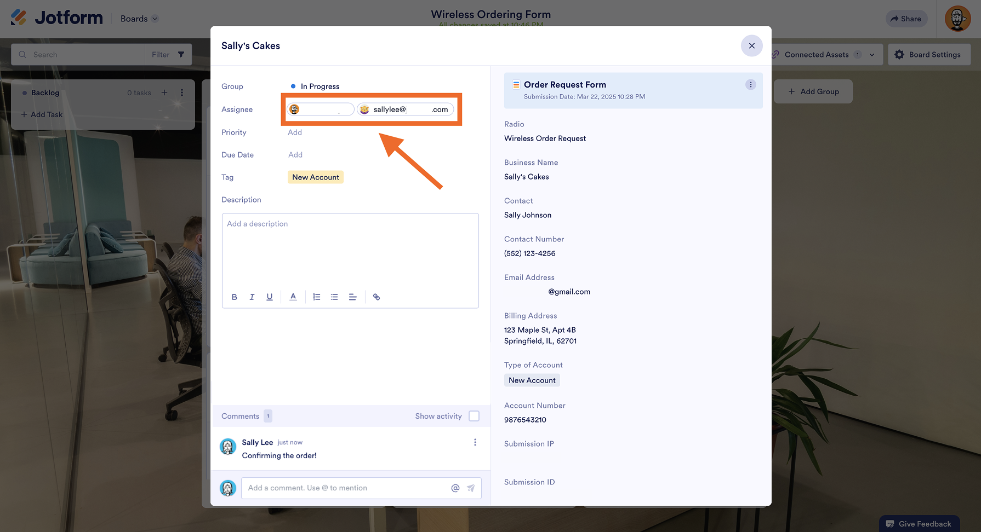
Task: Apply bold formatting in description toolbar
Action: pos(235,297)
